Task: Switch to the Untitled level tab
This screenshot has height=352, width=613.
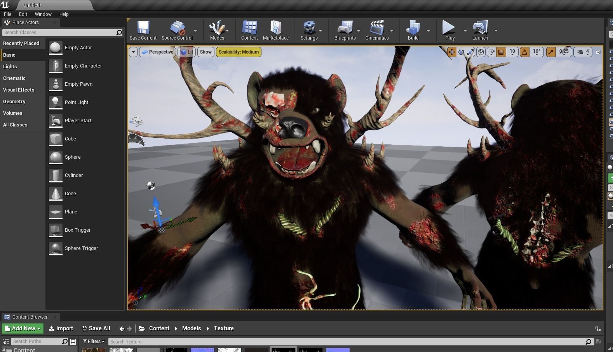Action: pyautogui.click(x=33, y=5)
